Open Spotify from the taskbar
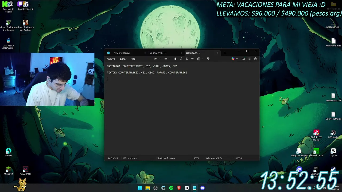 (x=171, y=188)
